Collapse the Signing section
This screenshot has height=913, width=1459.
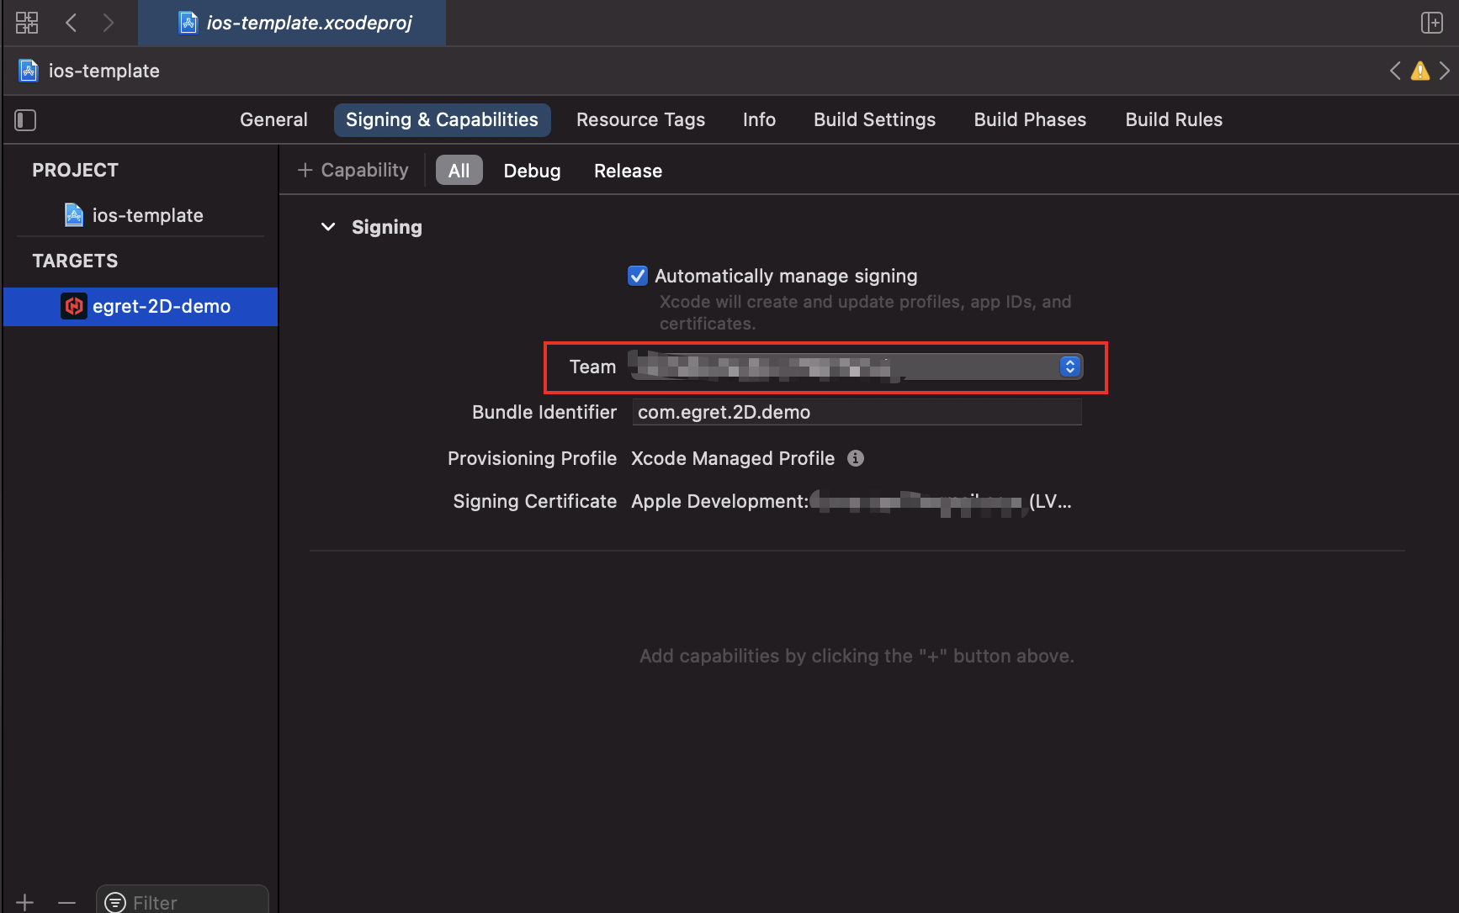[328, 227]
